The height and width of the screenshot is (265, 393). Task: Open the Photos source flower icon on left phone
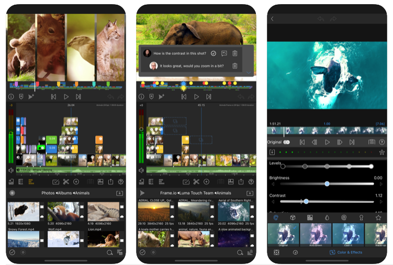pos(12,193)
